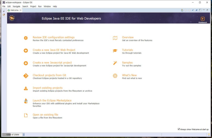
Task: Open the Run menu
Action: pos(40,6)
